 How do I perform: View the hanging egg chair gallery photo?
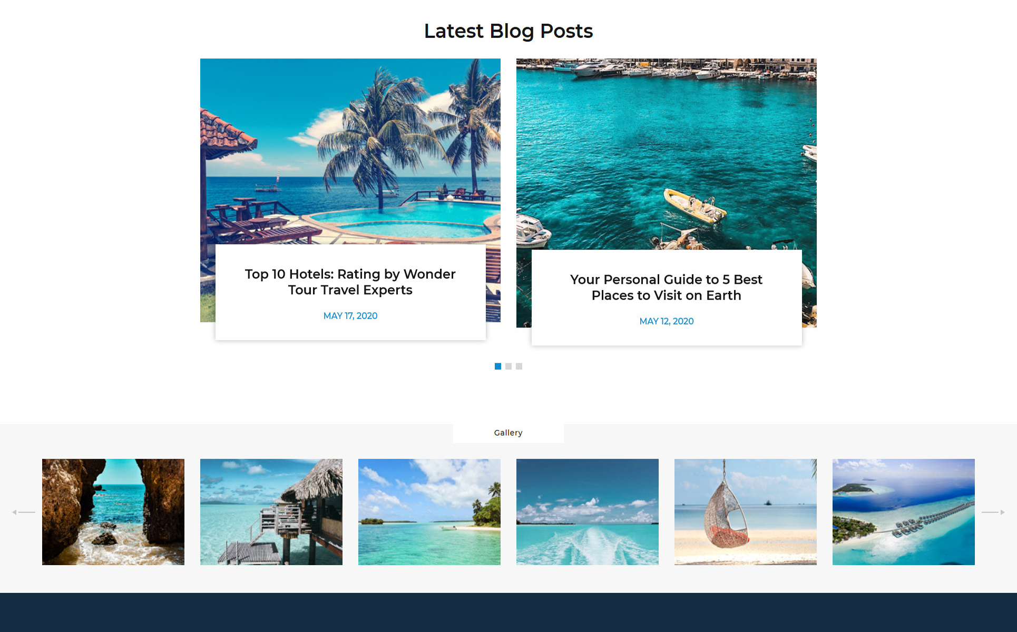coord(746,512)
